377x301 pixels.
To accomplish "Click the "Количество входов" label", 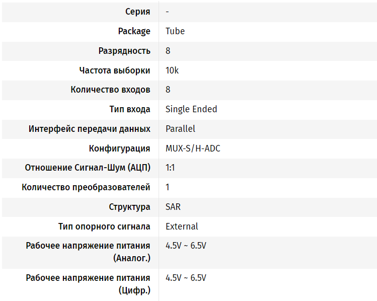I will coord(110,90).
